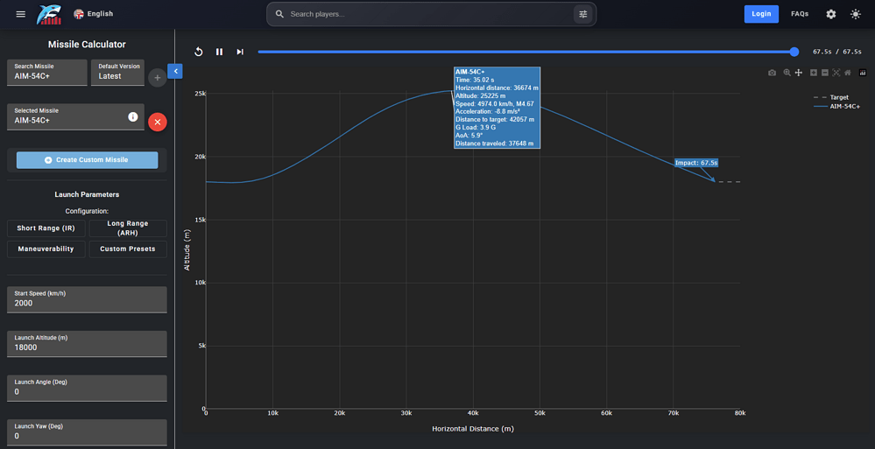Toggle AIM-54C+ trace in the legend
Viewport: 875px width, 449px height.
836,106
